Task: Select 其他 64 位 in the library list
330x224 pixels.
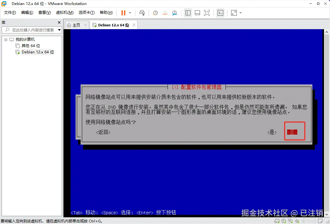Action: pyautogui.click(x=30, y=45)
